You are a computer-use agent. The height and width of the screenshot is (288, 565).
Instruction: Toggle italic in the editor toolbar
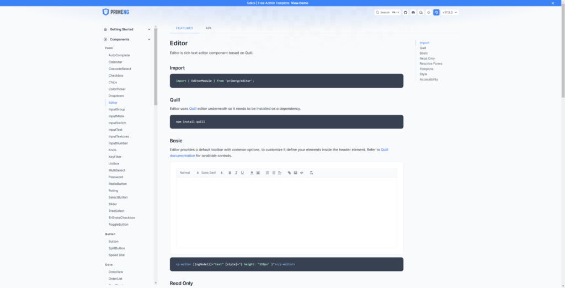click(236, 173)
